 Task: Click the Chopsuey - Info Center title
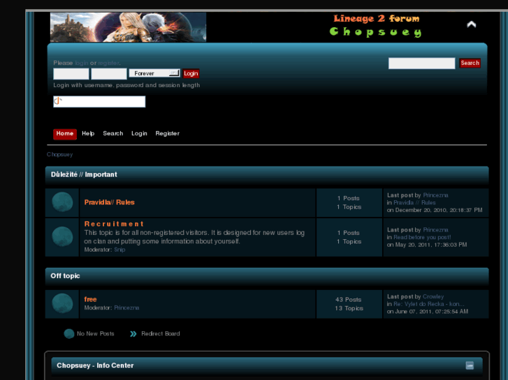click(x=95, y=365)
